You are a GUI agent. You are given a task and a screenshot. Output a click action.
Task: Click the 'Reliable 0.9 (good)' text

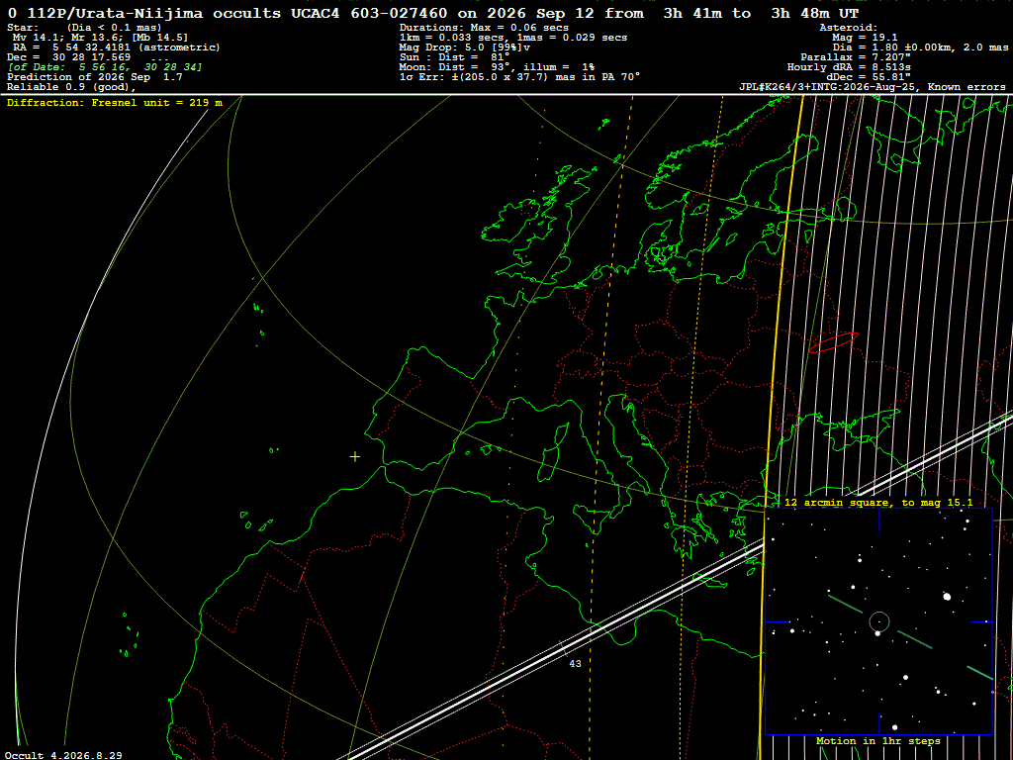point(71,87)
